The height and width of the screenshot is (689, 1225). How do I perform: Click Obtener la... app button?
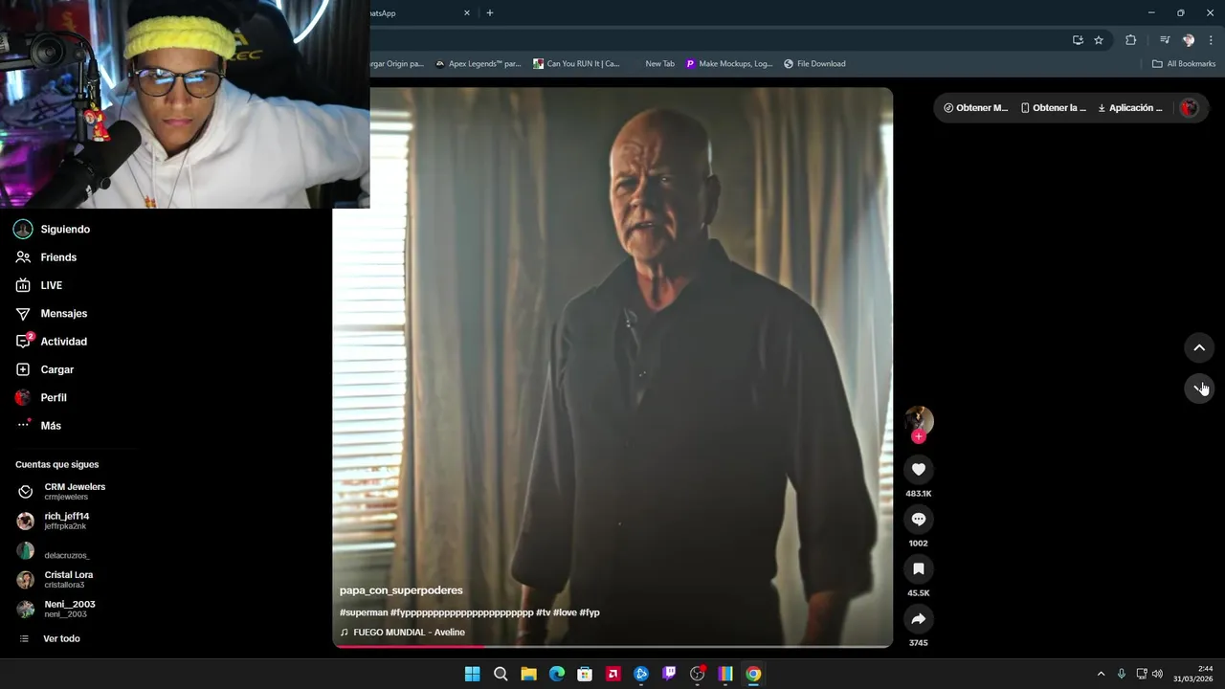[x=1053, y=108]
